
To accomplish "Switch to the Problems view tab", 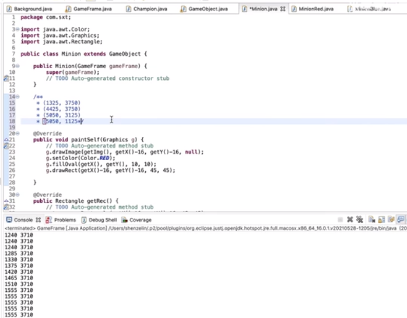I will point(61,220).
